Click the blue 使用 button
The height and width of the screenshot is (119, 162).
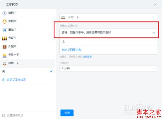67,113
